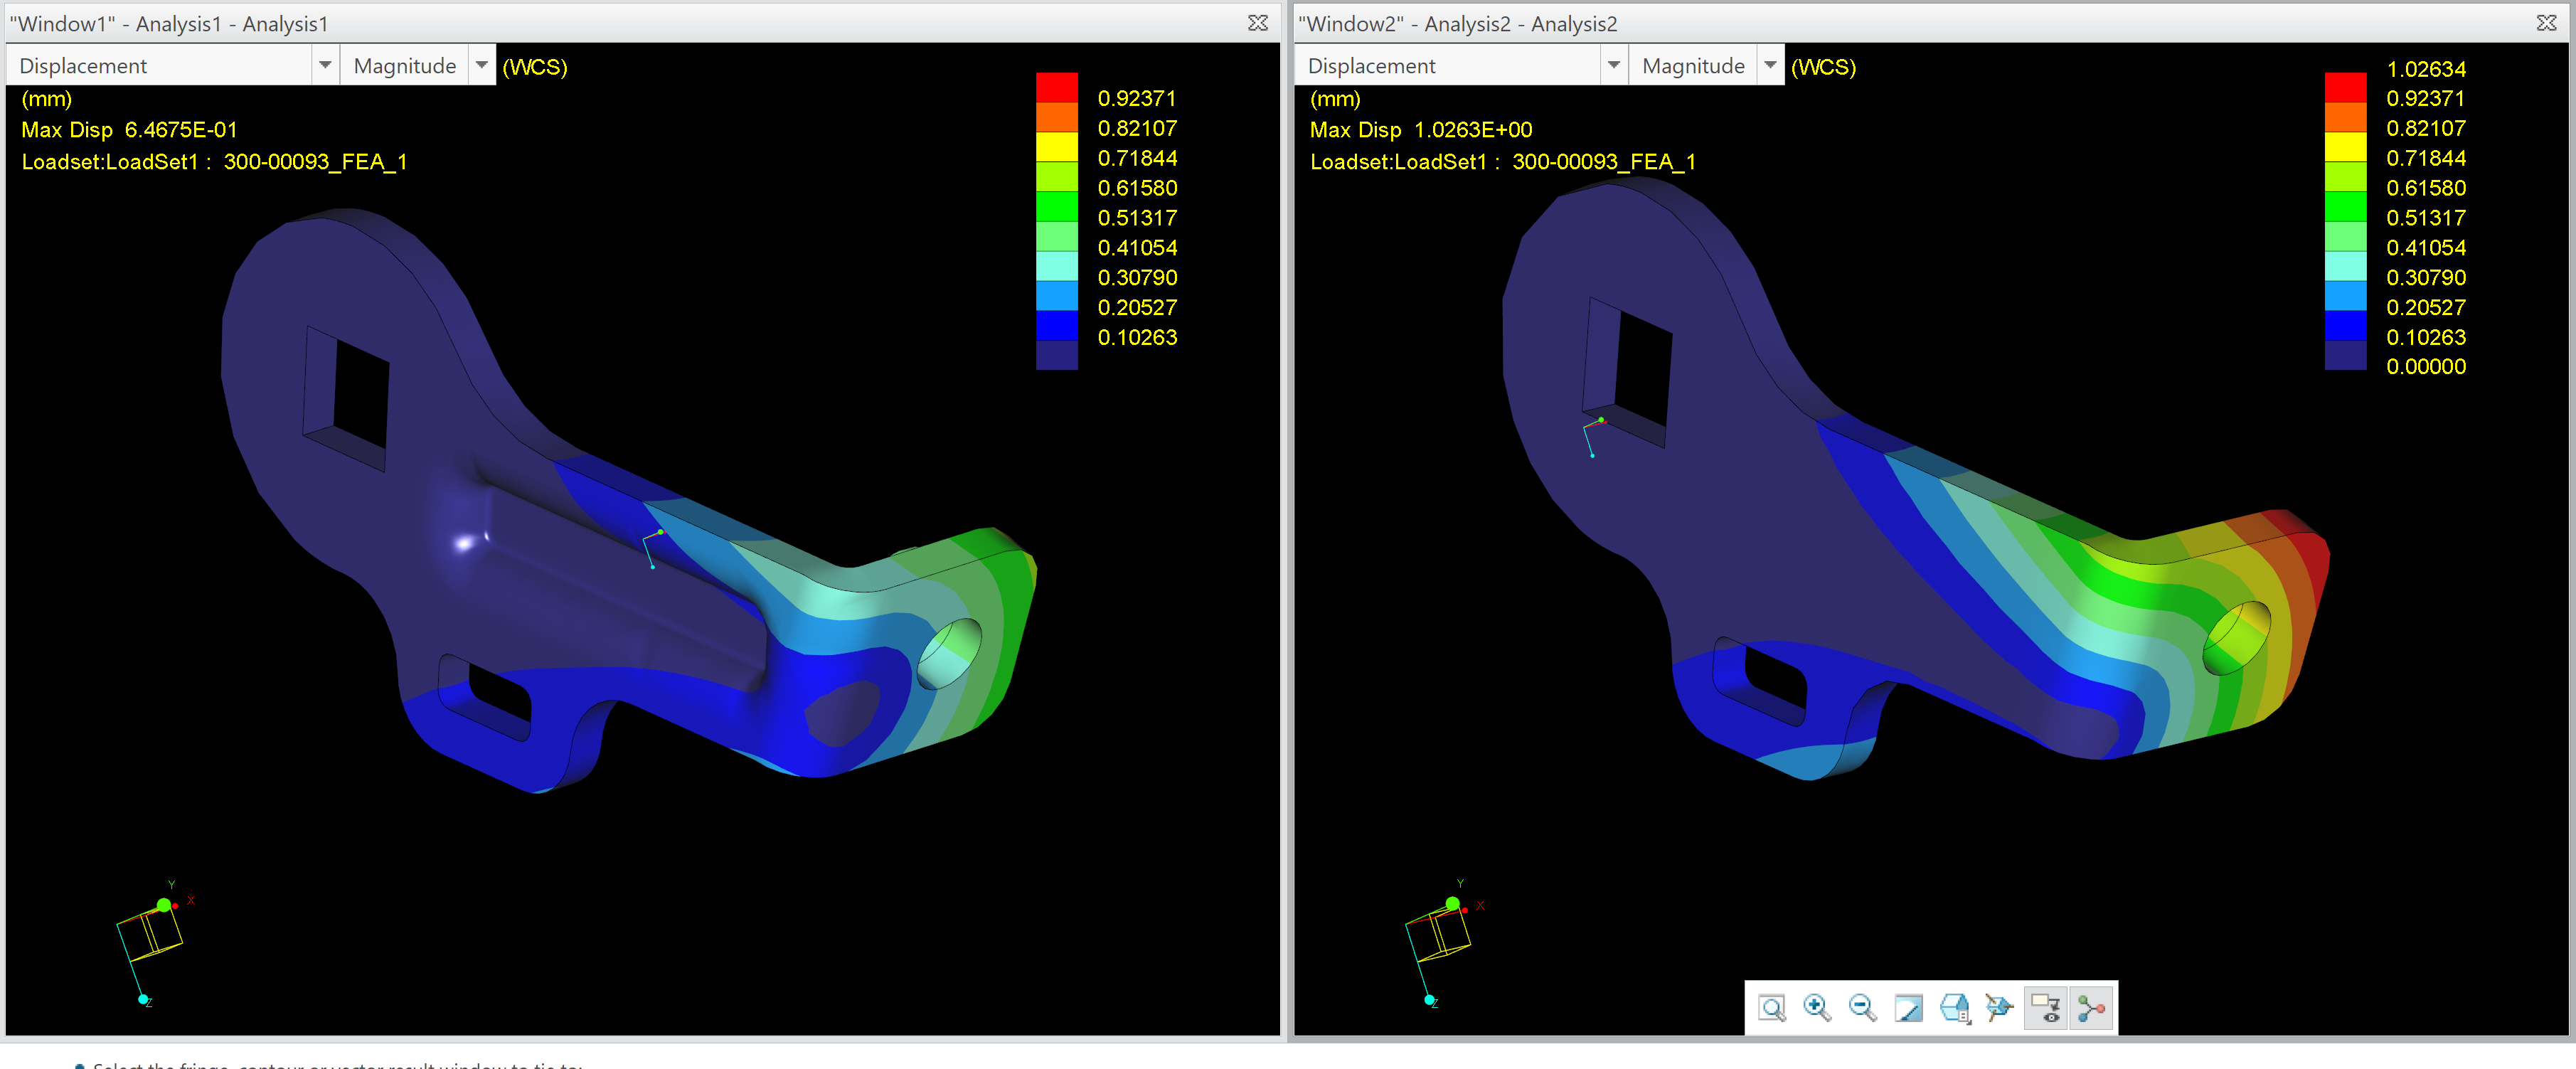Click the cyan legend swatch in Window1
The width and height of the screenshot is (2576, 1069).
click(1057, 267)
